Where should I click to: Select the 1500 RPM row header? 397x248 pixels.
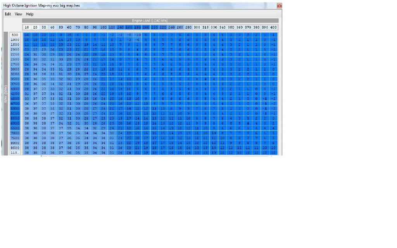click(x=15, y=45)
